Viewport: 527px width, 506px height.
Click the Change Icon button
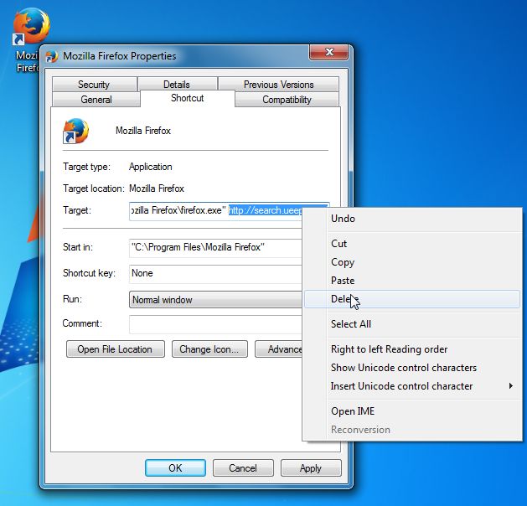pyautogui.click(x=209, y=349)
